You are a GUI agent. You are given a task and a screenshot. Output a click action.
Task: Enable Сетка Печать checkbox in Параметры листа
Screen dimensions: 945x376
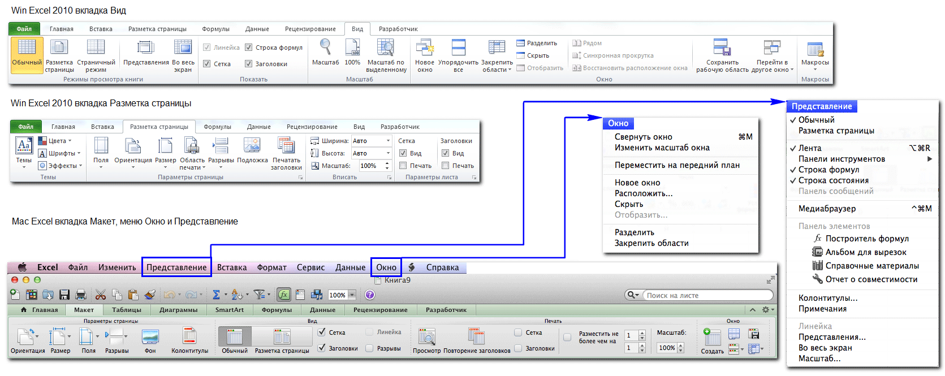click(403, 166)
